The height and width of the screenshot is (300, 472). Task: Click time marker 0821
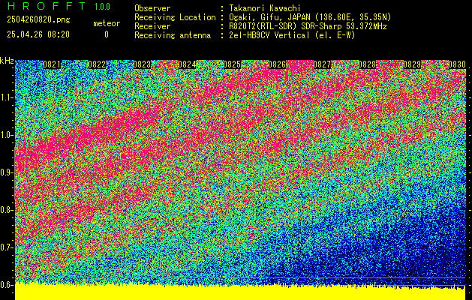(52, 64)
